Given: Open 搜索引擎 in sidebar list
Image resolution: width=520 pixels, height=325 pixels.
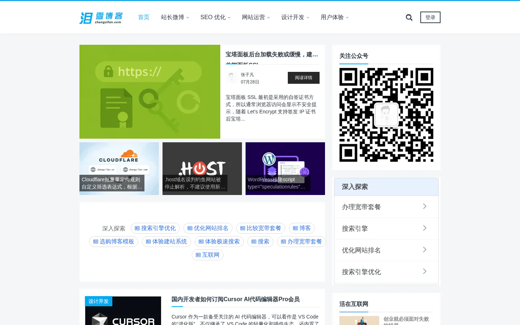Looking at the screenshot, I should (x=386, y=229).
